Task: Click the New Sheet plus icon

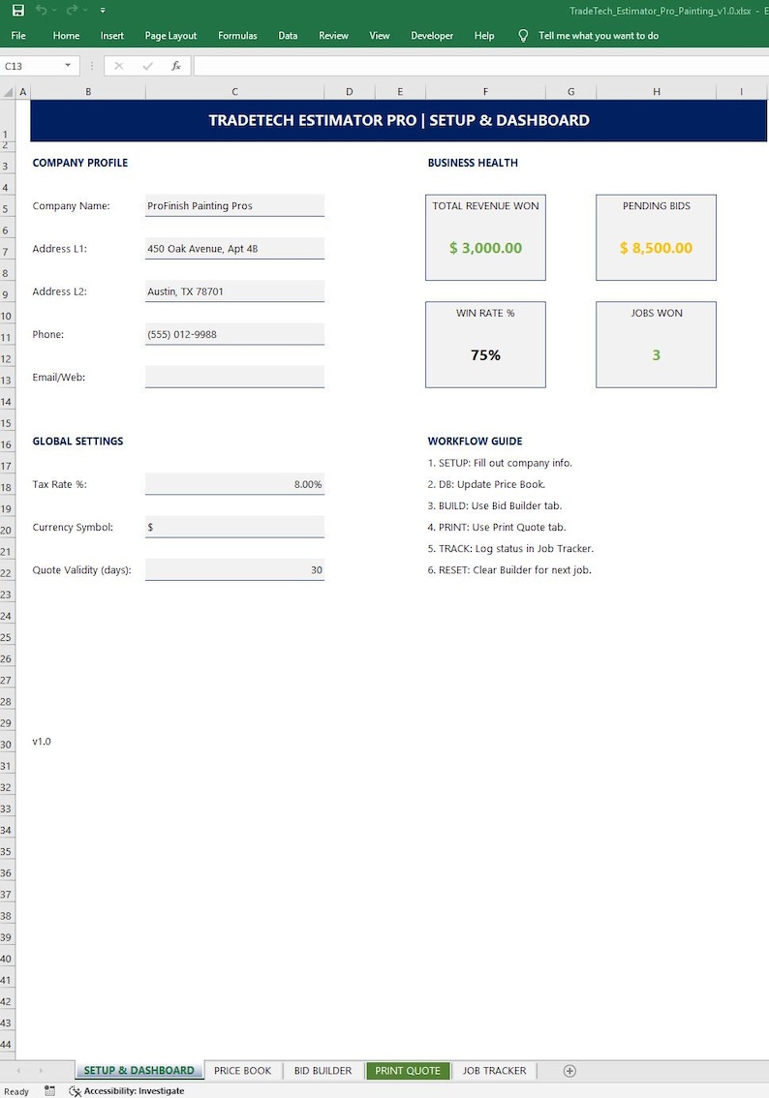Action: [569, 1071]
